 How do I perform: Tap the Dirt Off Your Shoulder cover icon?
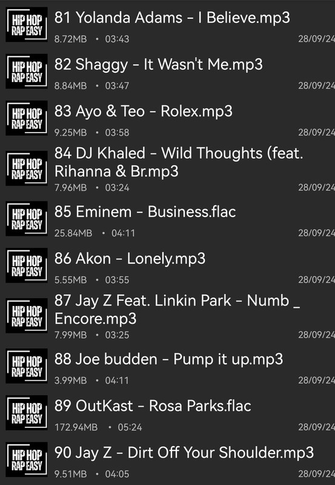coord(27,460)
